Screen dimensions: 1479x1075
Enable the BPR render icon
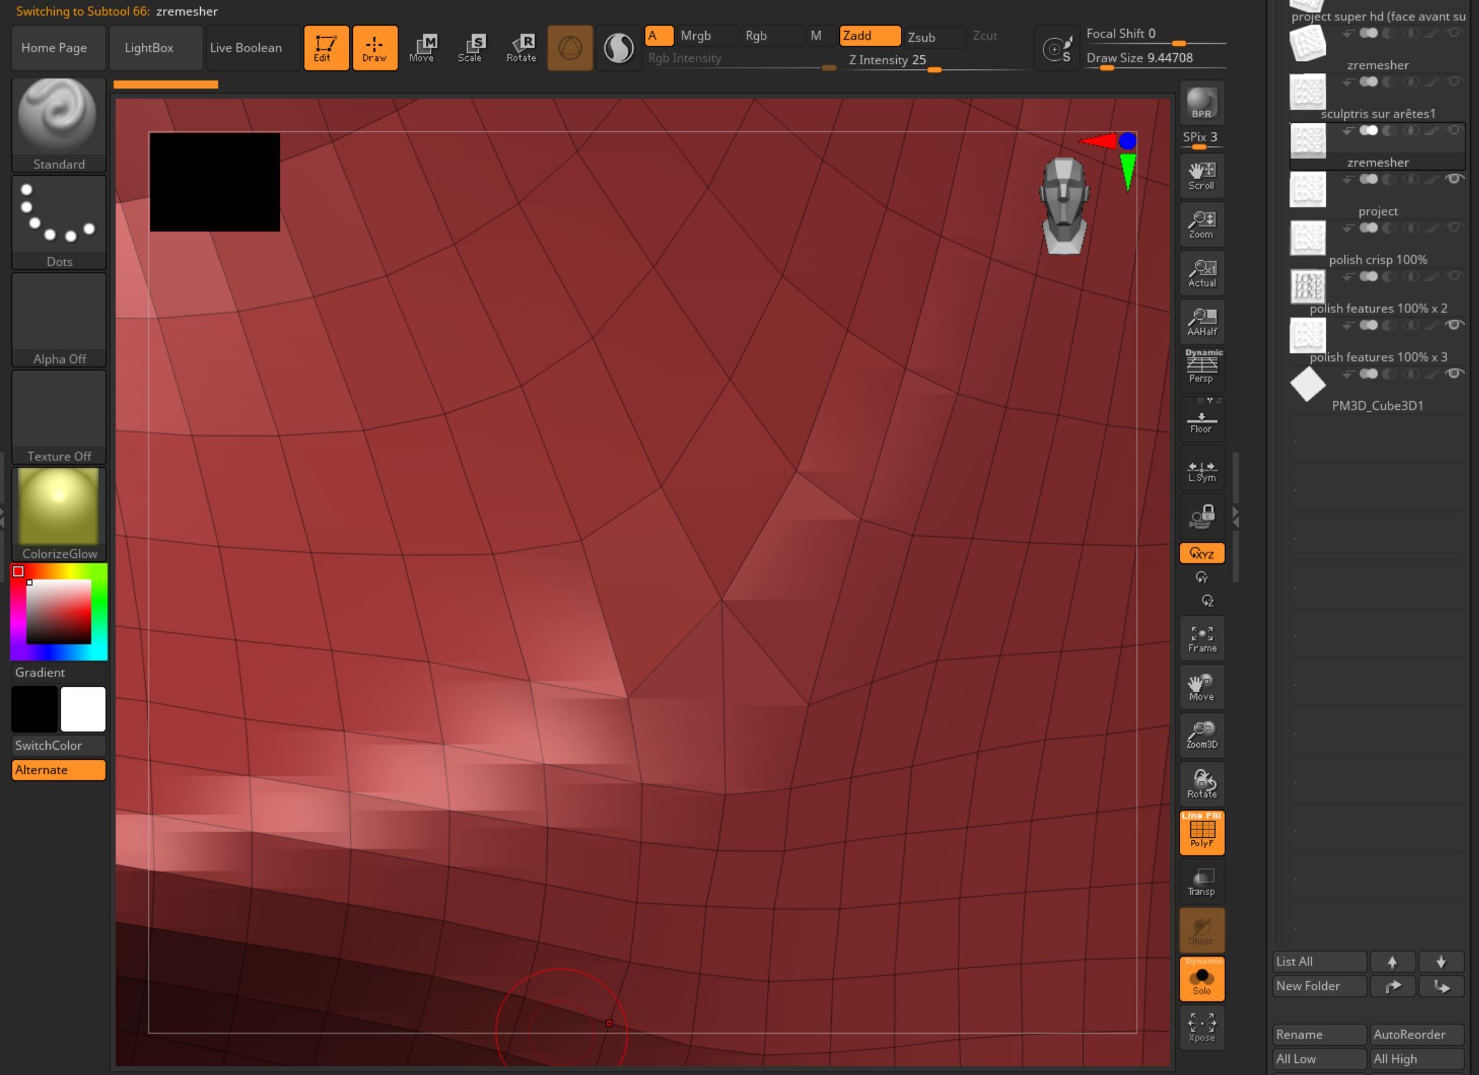[1202, 103]
